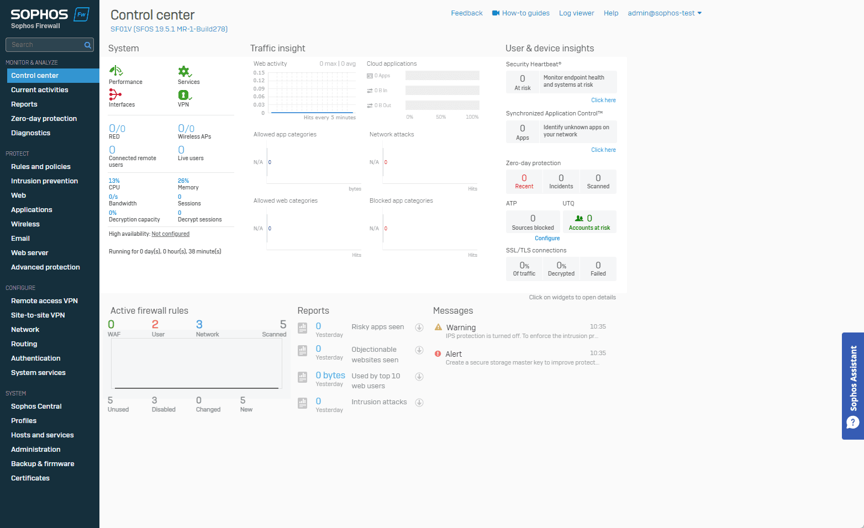Click the SSL/TLS Decrypted percentage
This screenshot has height=528, width=864.
(x=561, y=268)
